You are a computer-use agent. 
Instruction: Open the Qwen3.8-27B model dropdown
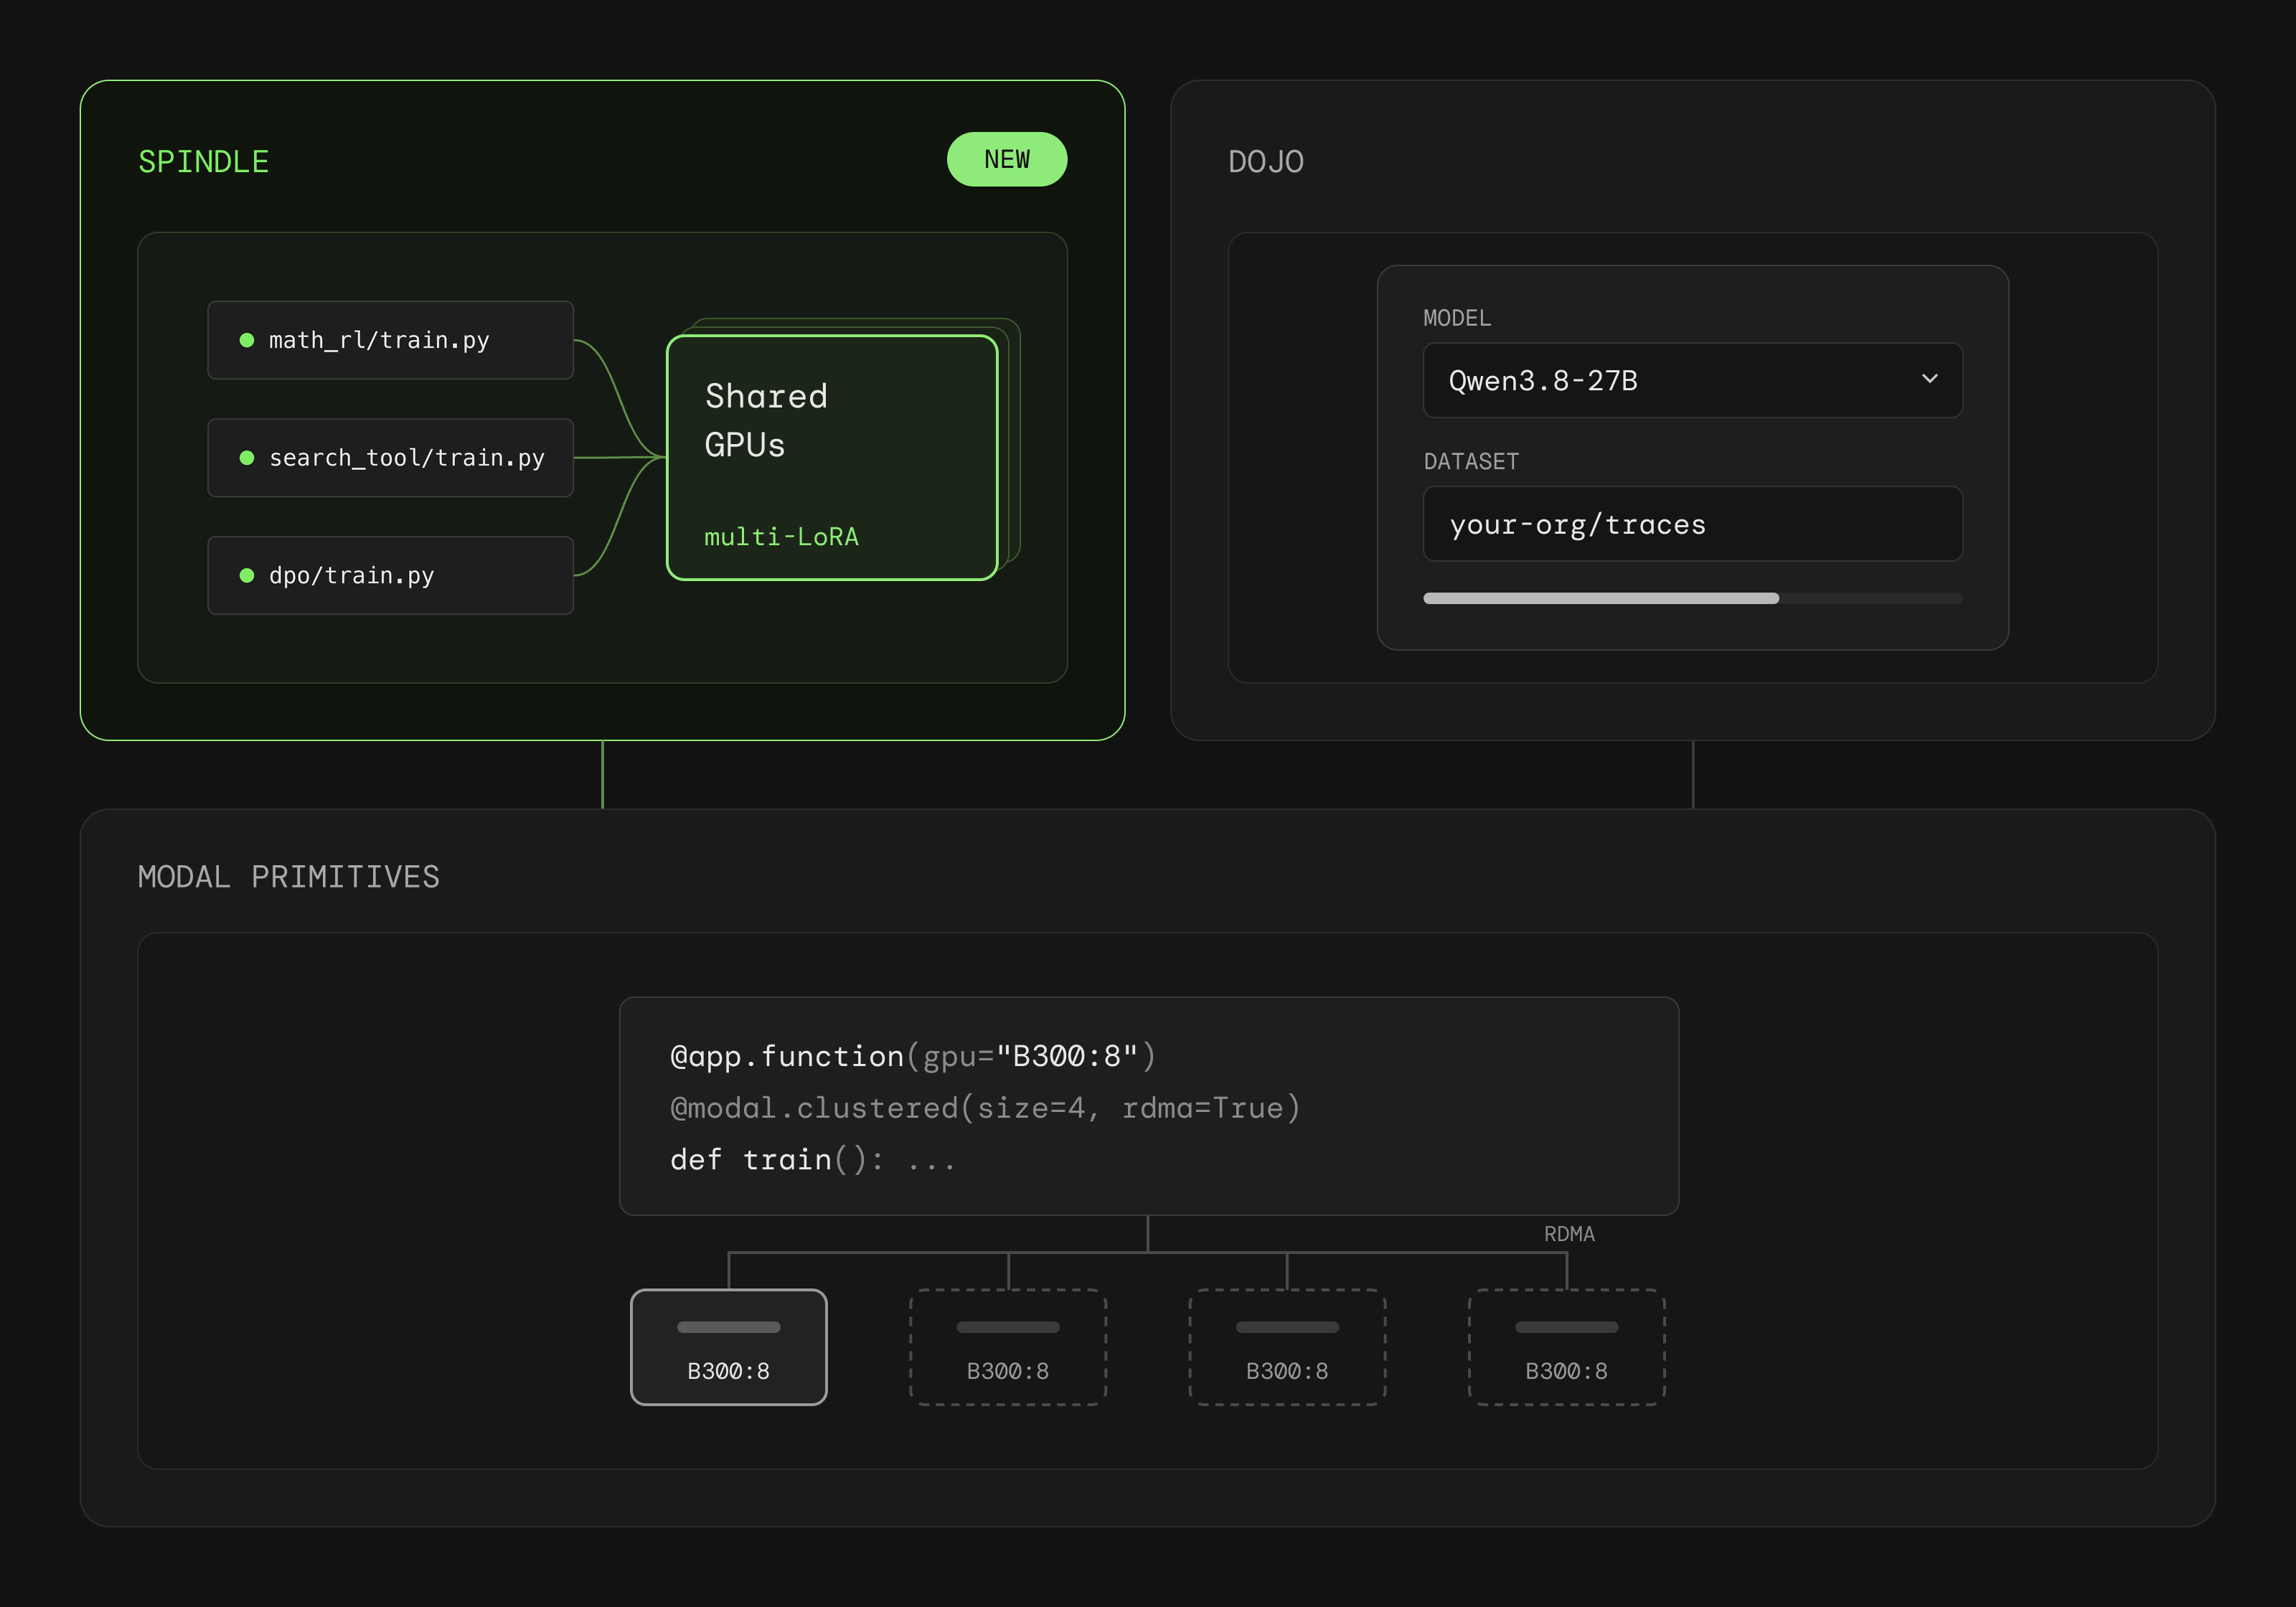pos(1692,380)
